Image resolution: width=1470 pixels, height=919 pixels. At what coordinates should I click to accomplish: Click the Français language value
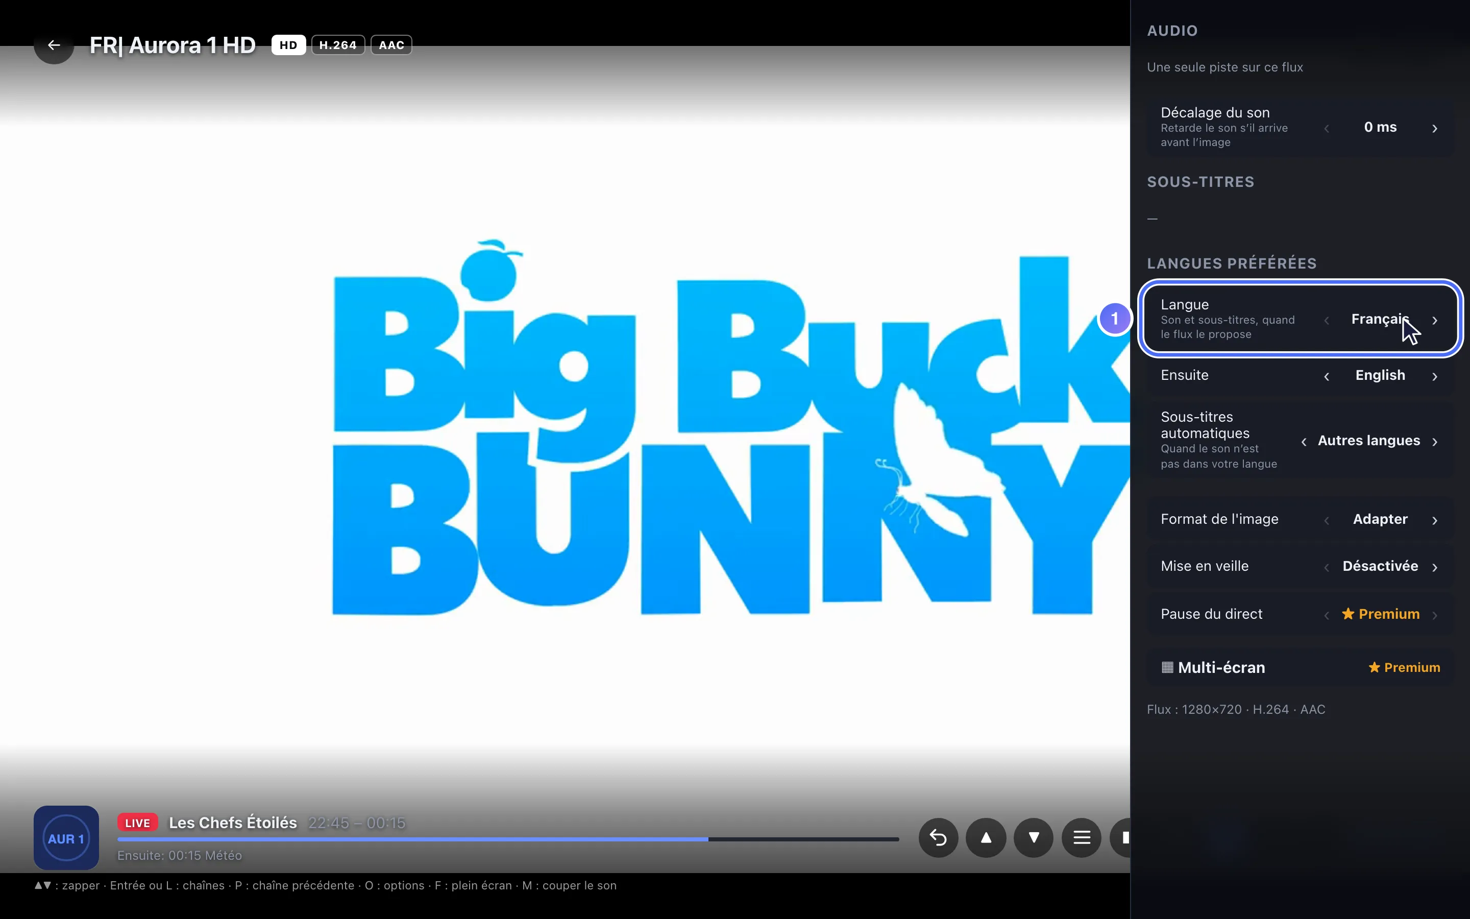tap(1380, 319)
